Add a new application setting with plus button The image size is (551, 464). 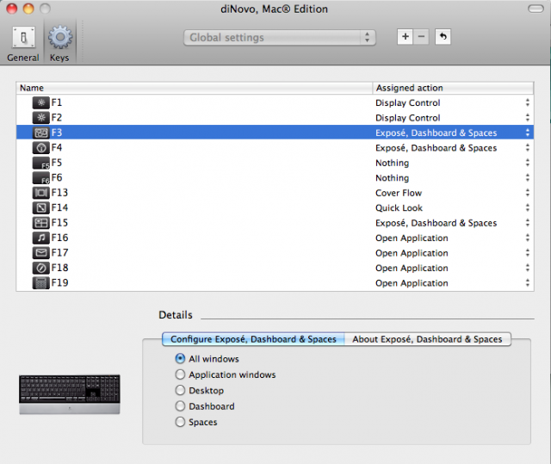pyautogui.click(x=406, y=36)
